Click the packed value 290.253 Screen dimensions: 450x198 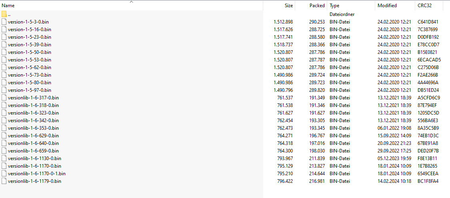[317, 22]
